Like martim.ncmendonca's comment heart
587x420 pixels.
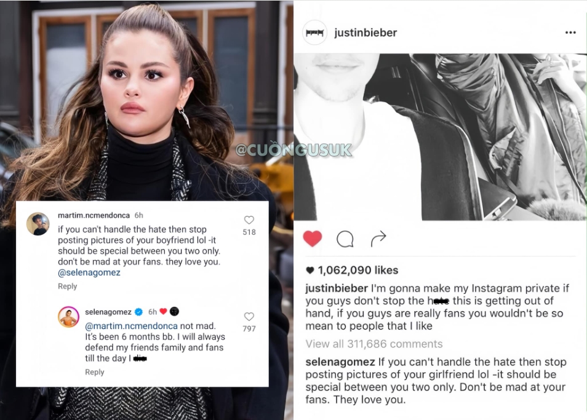coord(249,220)
